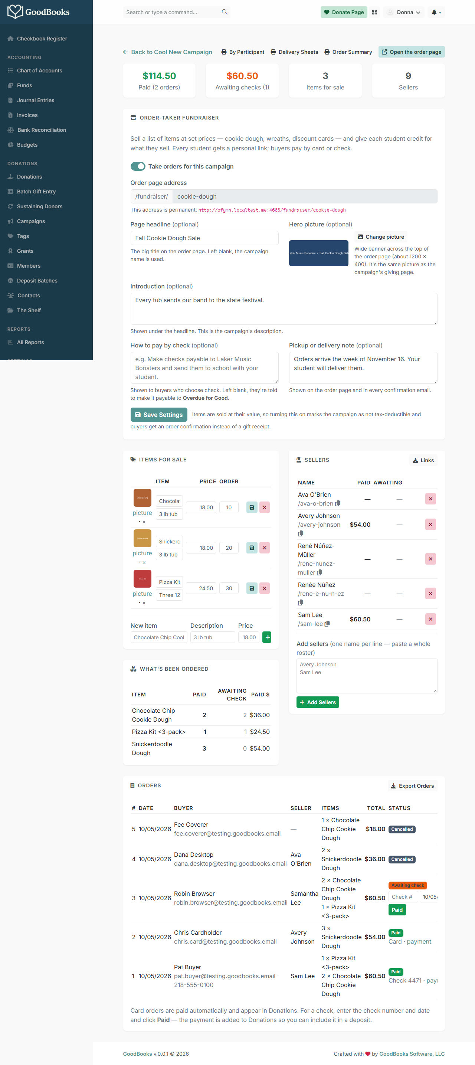Delete the Snickerdoodle item
The height and width of the screenshot is (1065, 475).
265,548
